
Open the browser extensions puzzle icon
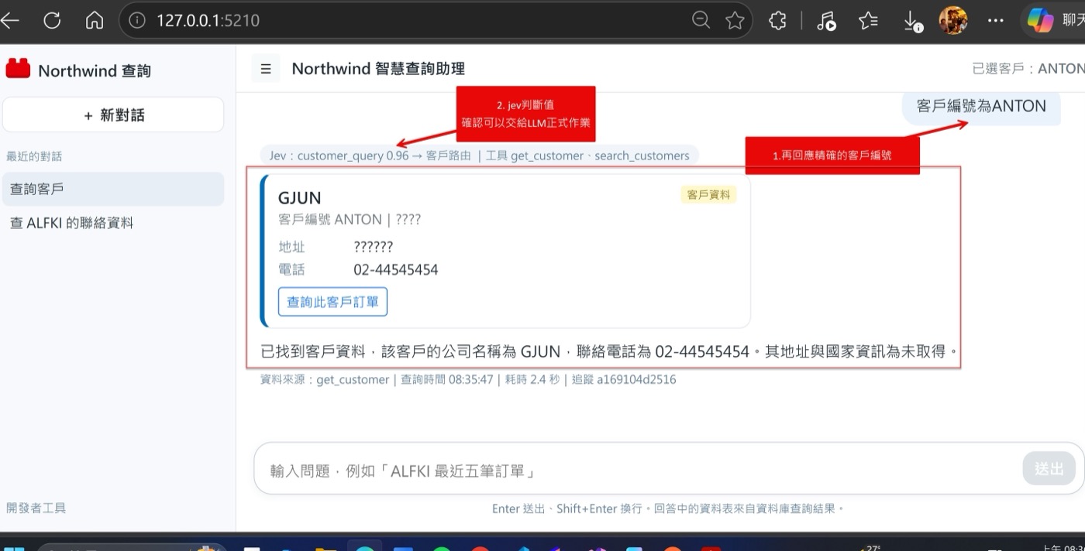(777, 21)
